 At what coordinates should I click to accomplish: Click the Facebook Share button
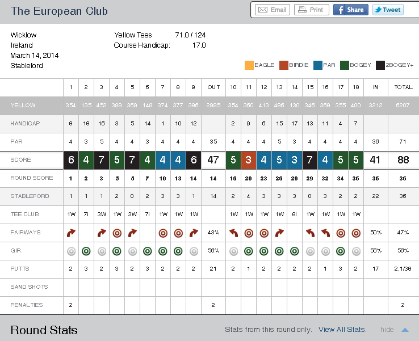click(x=350, y=10)
